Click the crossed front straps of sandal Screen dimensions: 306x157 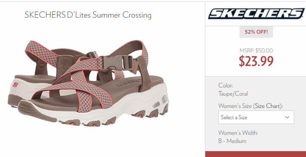coord(78,85)
